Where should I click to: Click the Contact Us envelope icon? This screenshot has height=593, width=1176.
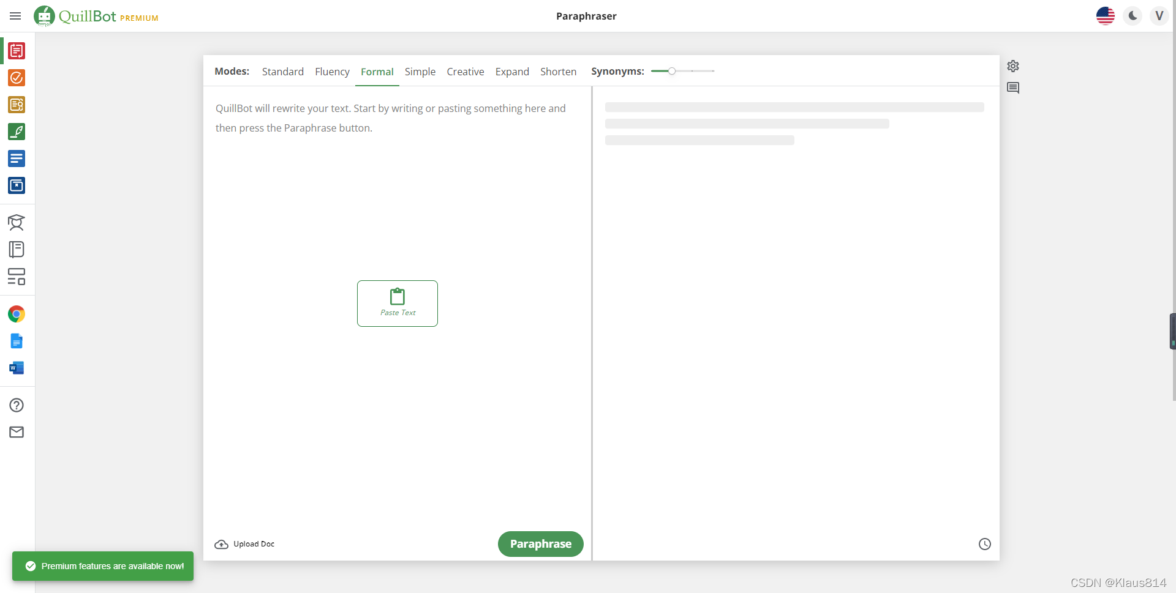tap(17, 432)
